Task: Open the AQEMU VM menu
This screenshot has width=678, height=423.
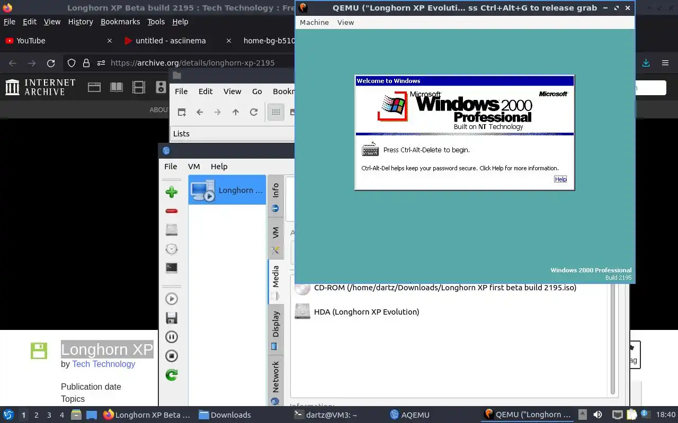Action: (x=194, y=166)
